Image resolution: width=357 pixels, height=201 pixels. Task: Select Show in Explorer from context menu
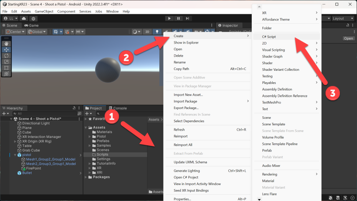pos(207,42)
